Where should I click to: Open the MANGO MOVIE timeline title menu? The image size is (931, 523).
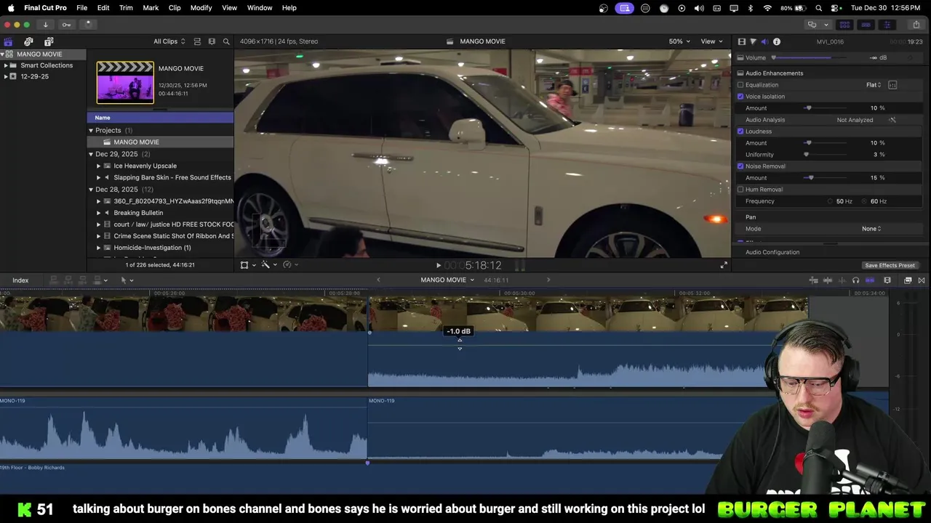click(447, 280)
